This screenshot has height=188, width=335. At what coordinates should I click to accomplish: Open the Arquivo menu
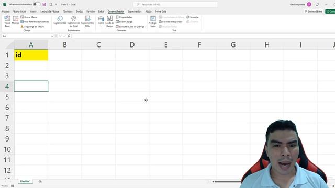click(x=5, y=11)
